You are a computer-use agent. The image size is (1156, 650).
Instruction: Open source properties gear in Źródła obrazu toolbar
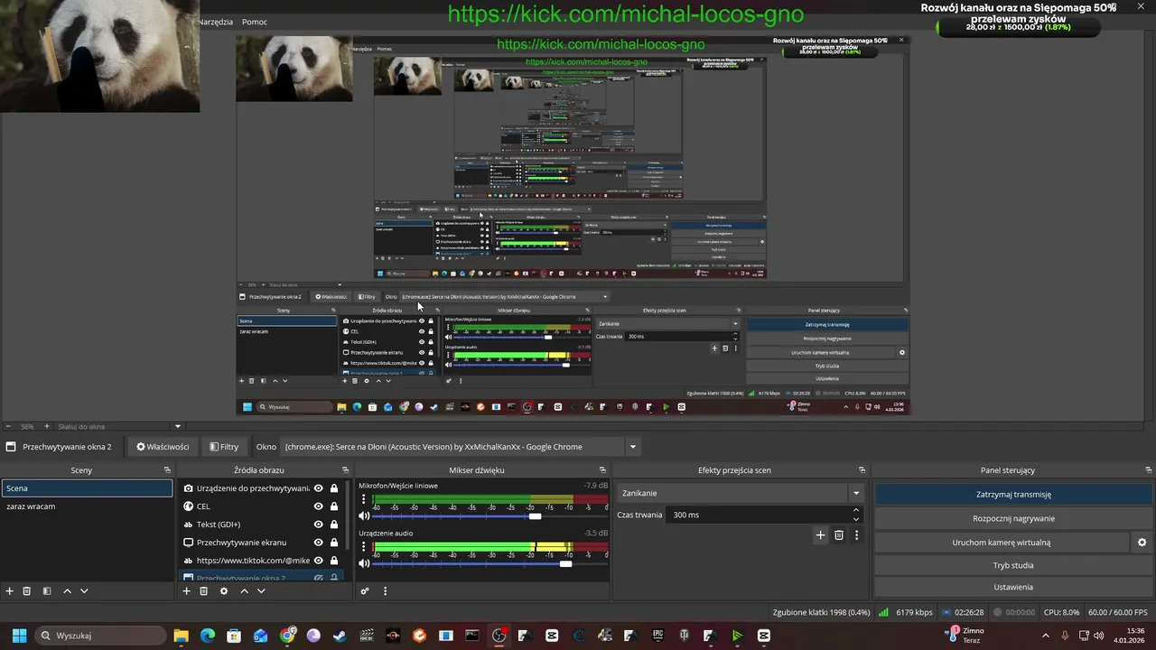coord(224,591)
